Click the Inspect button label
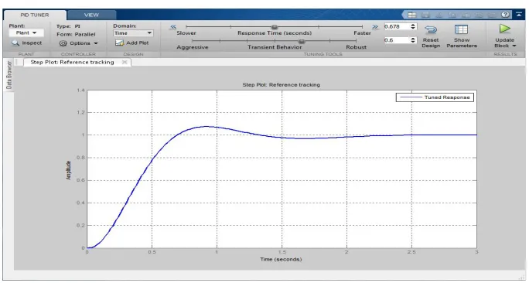529x283 pixels. click(32, 43)
